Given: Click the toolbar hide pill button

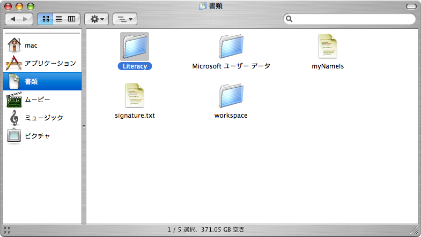Looking at the screenshot, I should [411, 6].
